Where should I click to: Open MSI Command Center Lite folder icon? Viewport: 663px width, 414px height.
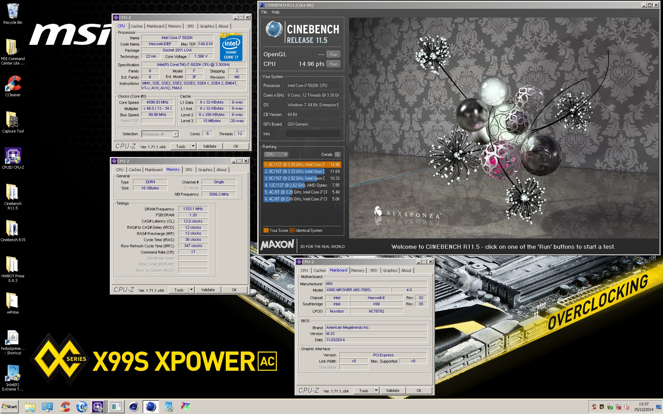[13, 52]
